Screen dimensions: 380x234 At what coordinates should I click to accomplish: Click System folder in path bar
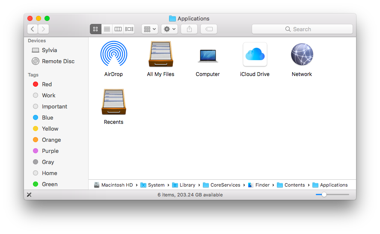click(x=152, y=185)
